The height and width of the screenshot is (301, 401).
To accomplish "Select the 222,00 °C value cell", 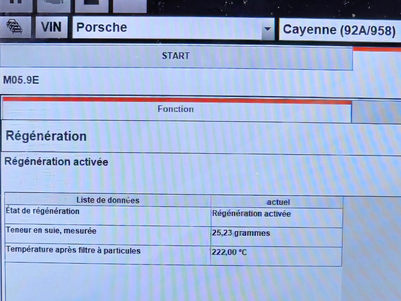I will click(276, 256).
